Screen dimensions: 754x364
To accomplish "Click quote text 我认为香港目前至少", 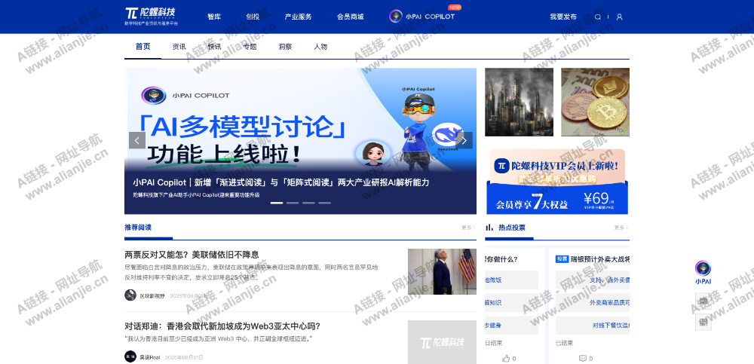I will 219,339.
